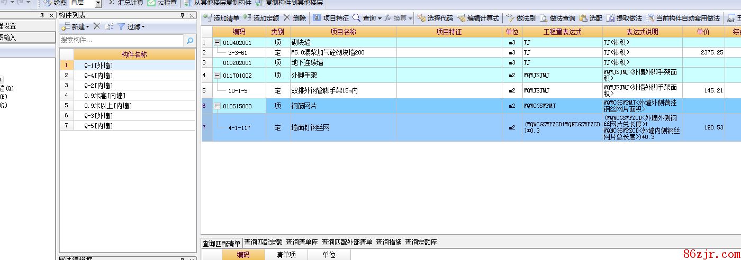Click the 添加清单 (add bill item) icon
This screenshot has width=741, height=260.
[x=208, y=18]
